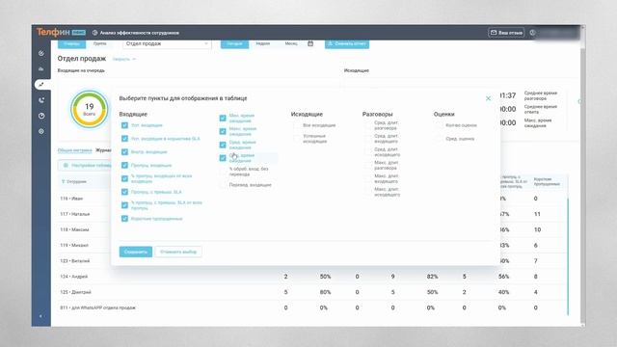This screenshot has width=617, height=347.
Task: Select the Месяц period
Action: tap(291, 43)
